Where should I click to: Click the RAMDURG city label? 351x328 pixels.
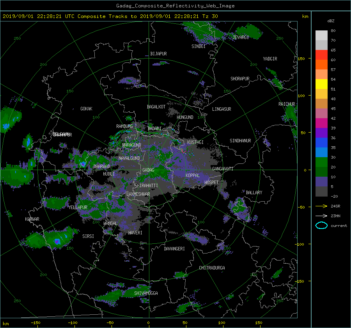click(x=124, y=126)
